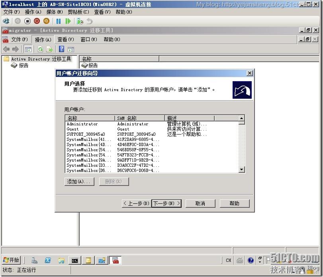This screenshot has width=323, height=277.
Task: Click scroll up arrow of user list
Action: [x=241, y=118]
